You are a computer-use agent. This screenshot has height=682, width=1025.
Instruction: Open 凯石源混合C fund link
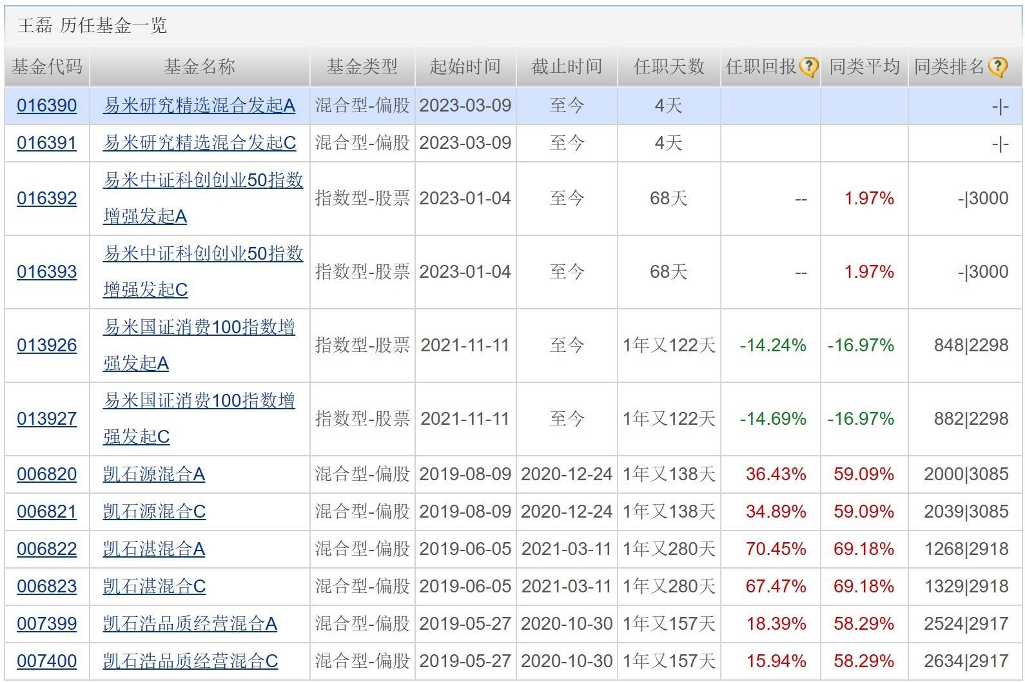click(154, 512)
